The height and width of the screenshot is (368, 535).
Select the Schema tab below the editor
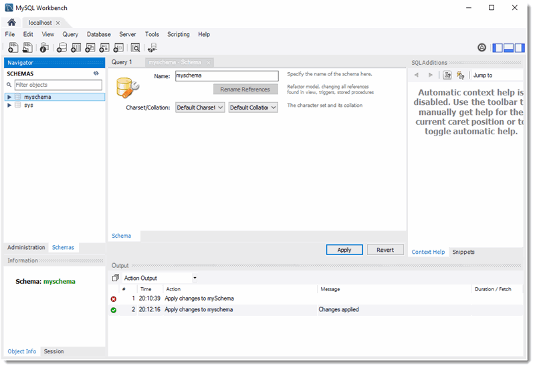point(121,236)
